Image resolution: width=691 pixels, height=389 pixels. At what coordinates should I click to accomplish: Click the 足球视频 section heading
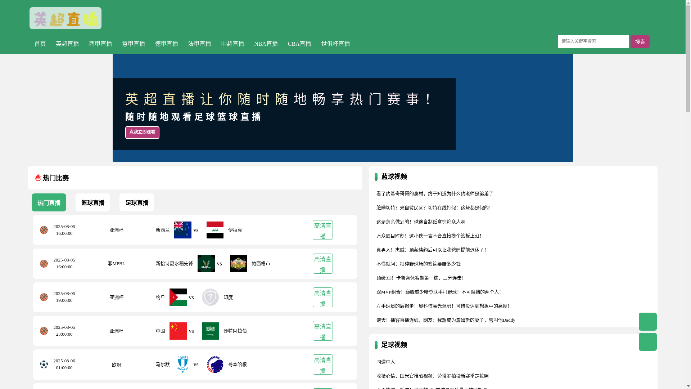tap(394, 345)
